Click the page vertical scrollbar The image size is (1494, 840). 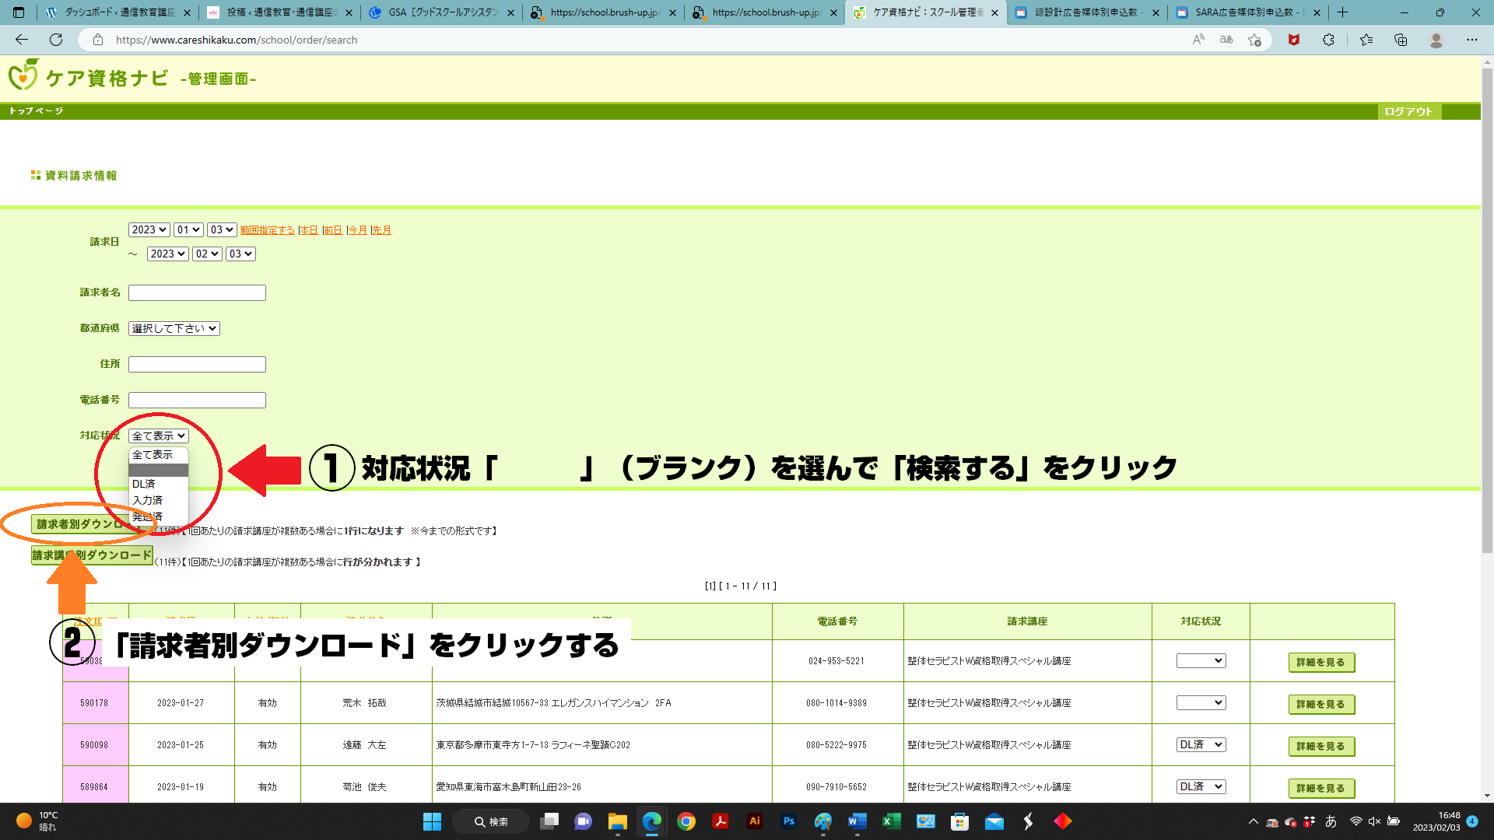click(x=1487, y=311)
